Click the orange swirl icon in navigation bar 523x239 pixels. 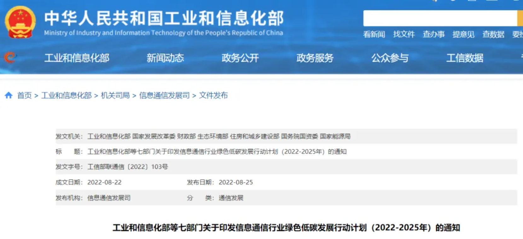click(10, 58)
